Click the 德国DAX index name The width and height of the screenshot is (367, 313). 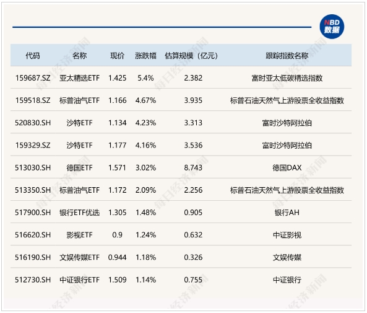pyautogui.click(x=287, y=167)
